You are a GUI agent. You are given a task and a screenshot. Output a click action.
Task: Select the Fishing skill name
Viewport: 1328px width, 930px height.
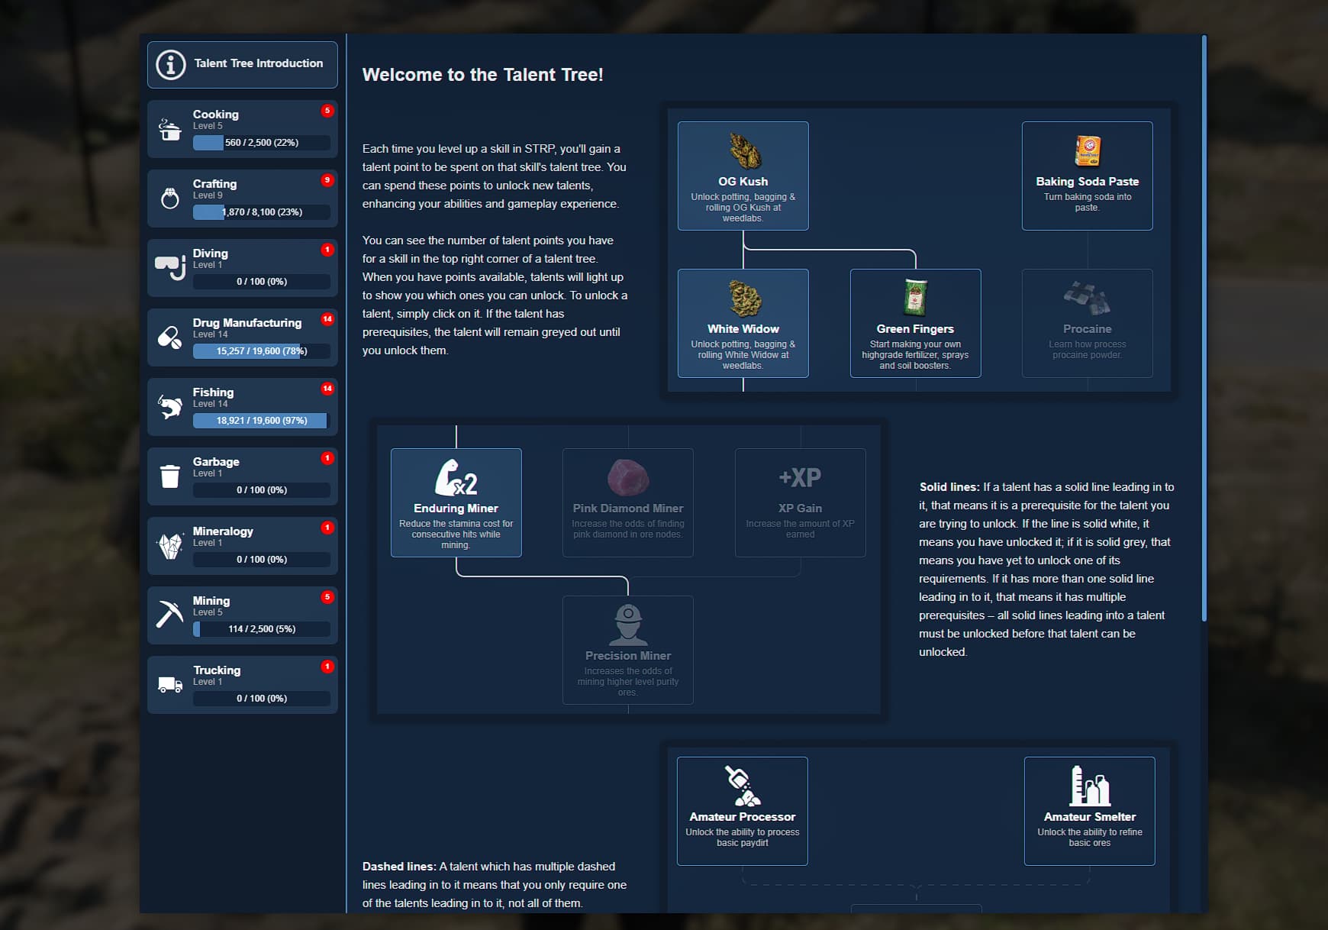[x=213, y=392]
